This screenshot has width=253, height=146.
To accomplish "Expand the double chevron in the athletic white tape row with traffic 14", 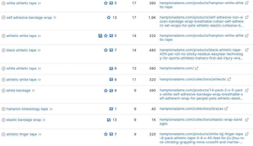I will click(39, 36).
